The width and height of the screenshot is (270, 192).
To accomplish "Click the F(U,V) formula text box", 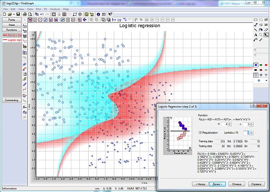I will click(227, 162).
